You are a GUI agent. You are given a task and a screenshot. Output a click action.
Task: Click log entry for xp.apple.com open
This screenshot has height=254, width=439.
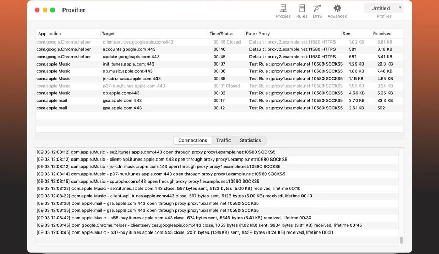217,181
